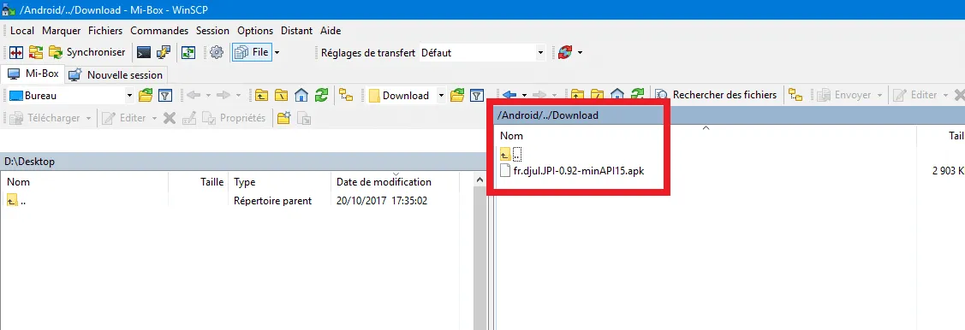Click the new link shortcut icon right of create folder
Viewport: 965px width, 330px height.
pos(303,117)
